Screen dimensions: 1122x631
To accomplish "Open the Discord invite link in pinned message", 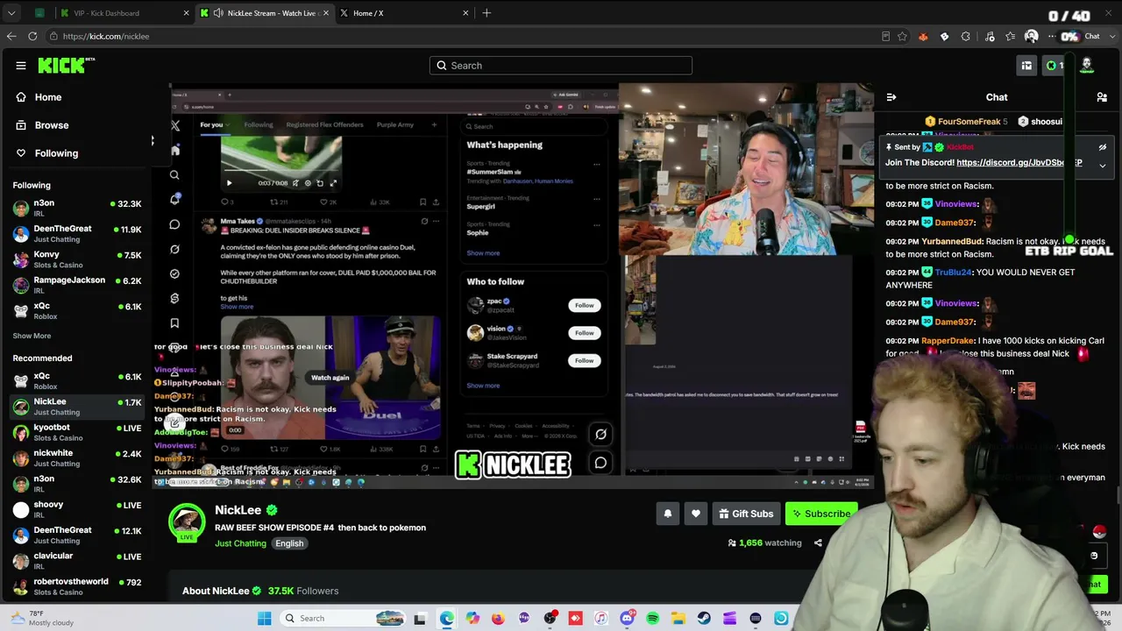I will click(1019, 163).
